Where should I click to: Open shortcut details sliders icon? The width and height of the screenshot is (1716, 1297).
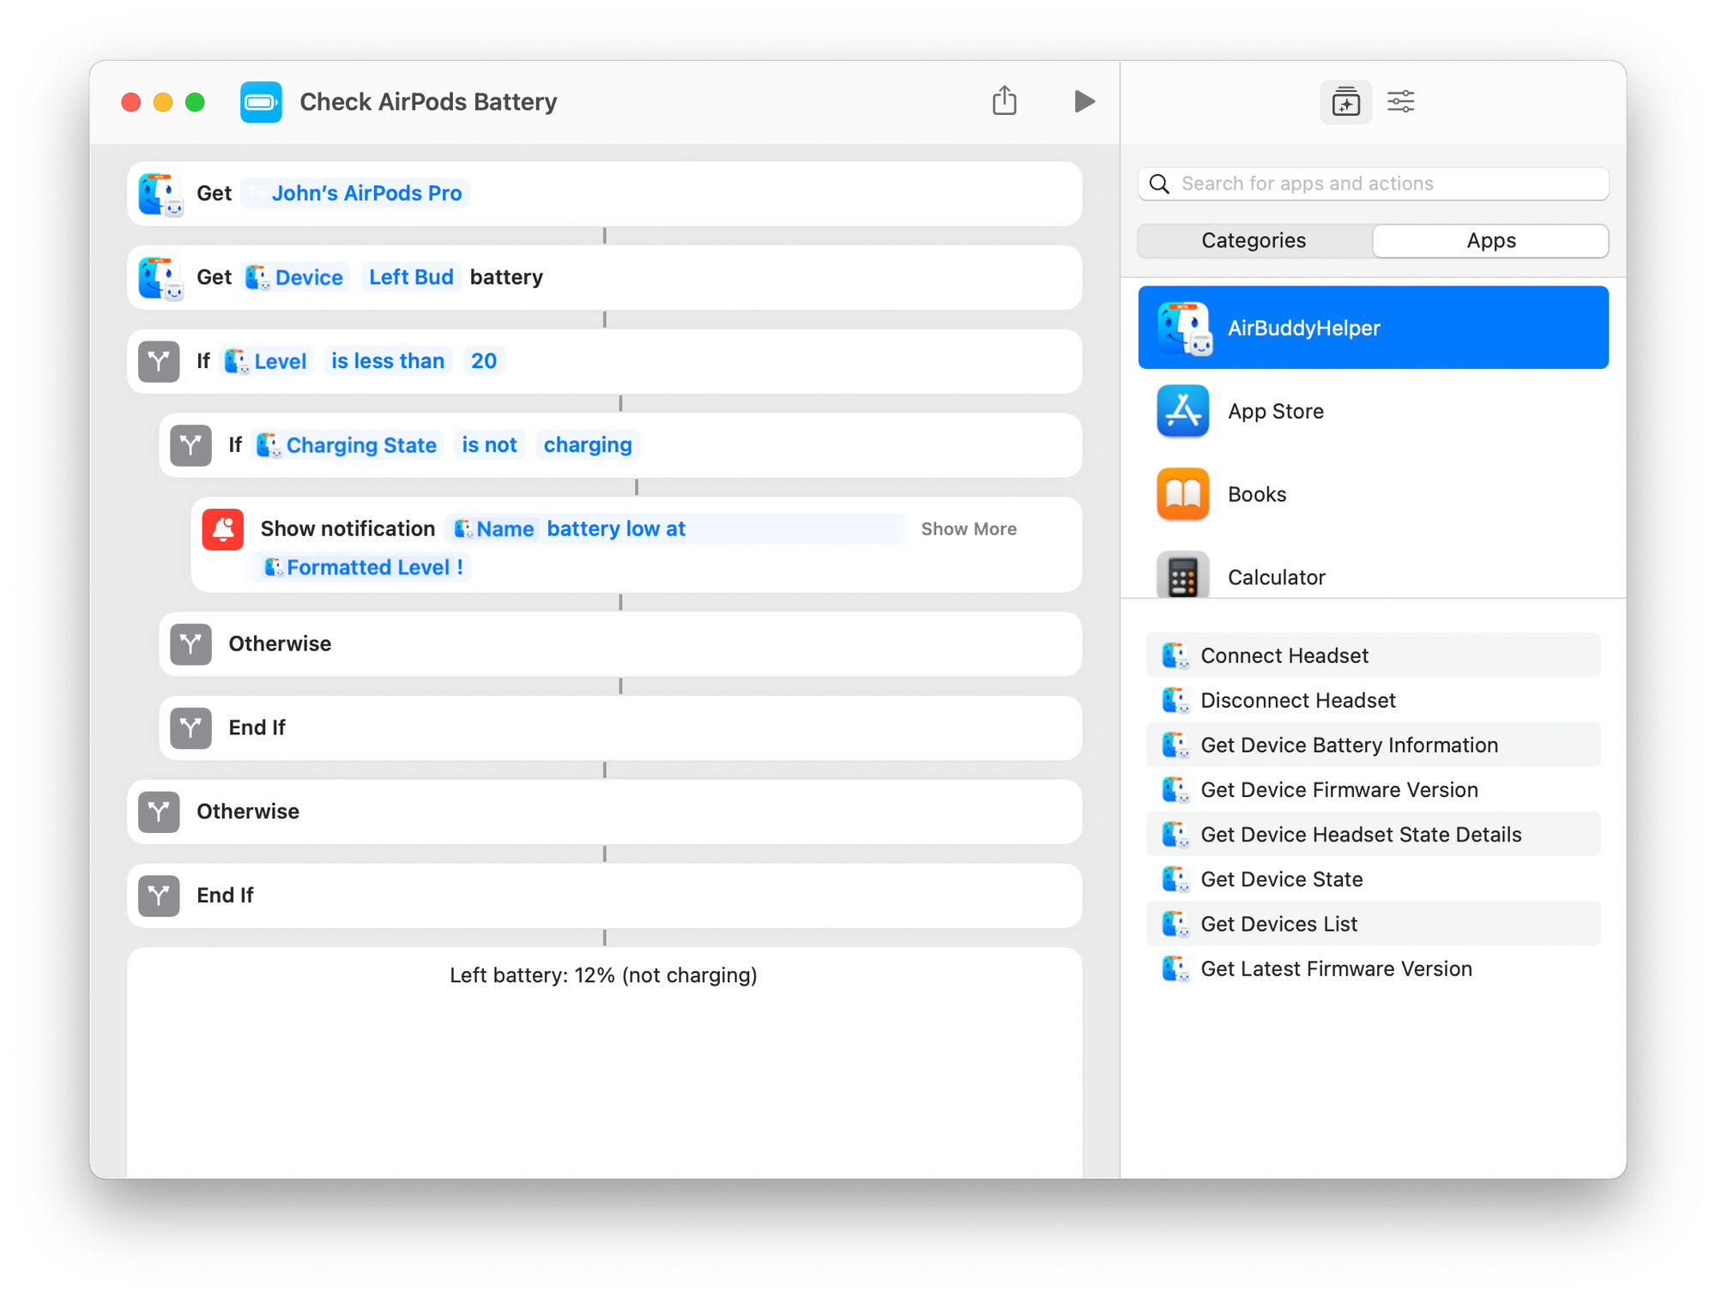pyautogui.click(x=1400, y=102)
